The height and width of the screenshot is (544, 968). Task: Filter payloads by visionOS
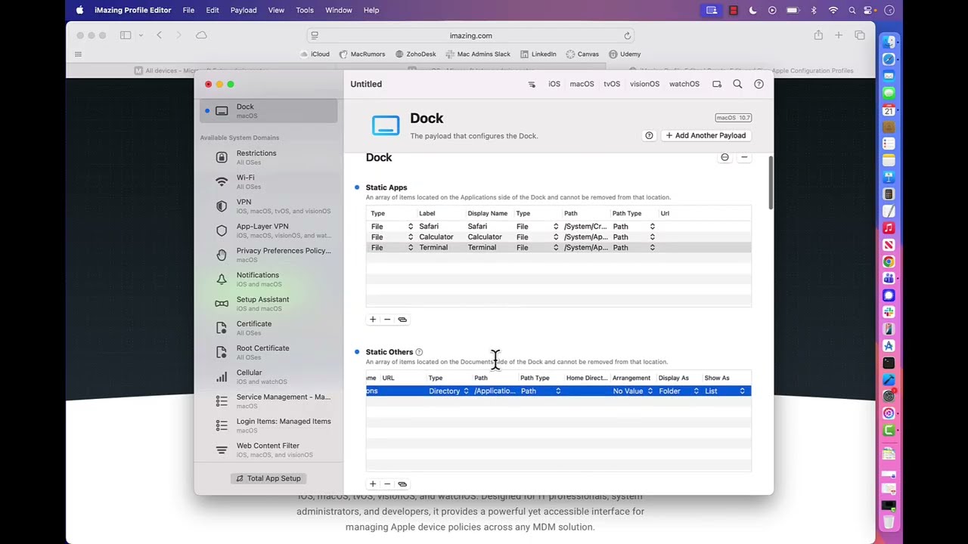(x=644, y=84)
